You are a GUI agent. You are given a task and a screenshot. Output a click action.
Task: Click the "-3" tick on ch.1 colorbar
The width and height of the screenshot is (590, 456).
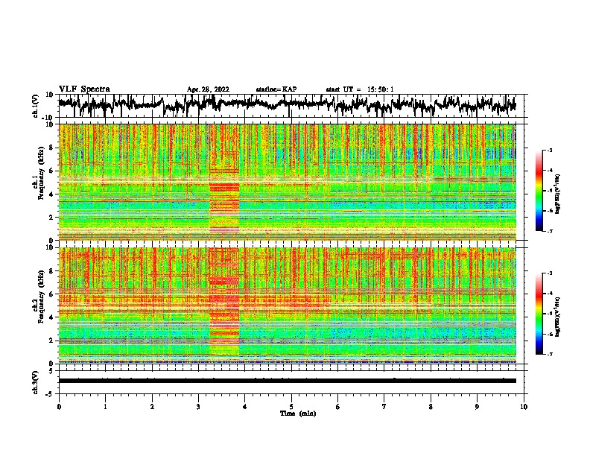[x=550, y=150]
